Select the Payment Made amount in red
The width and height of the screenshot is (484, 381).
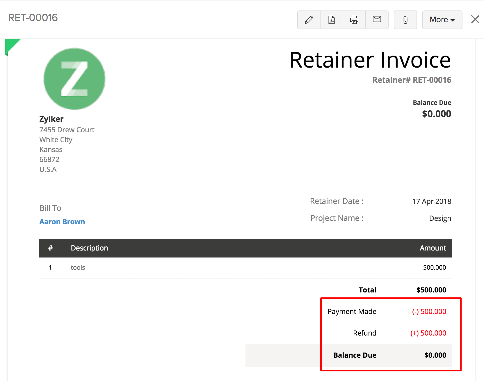click(x=429, y=311)
